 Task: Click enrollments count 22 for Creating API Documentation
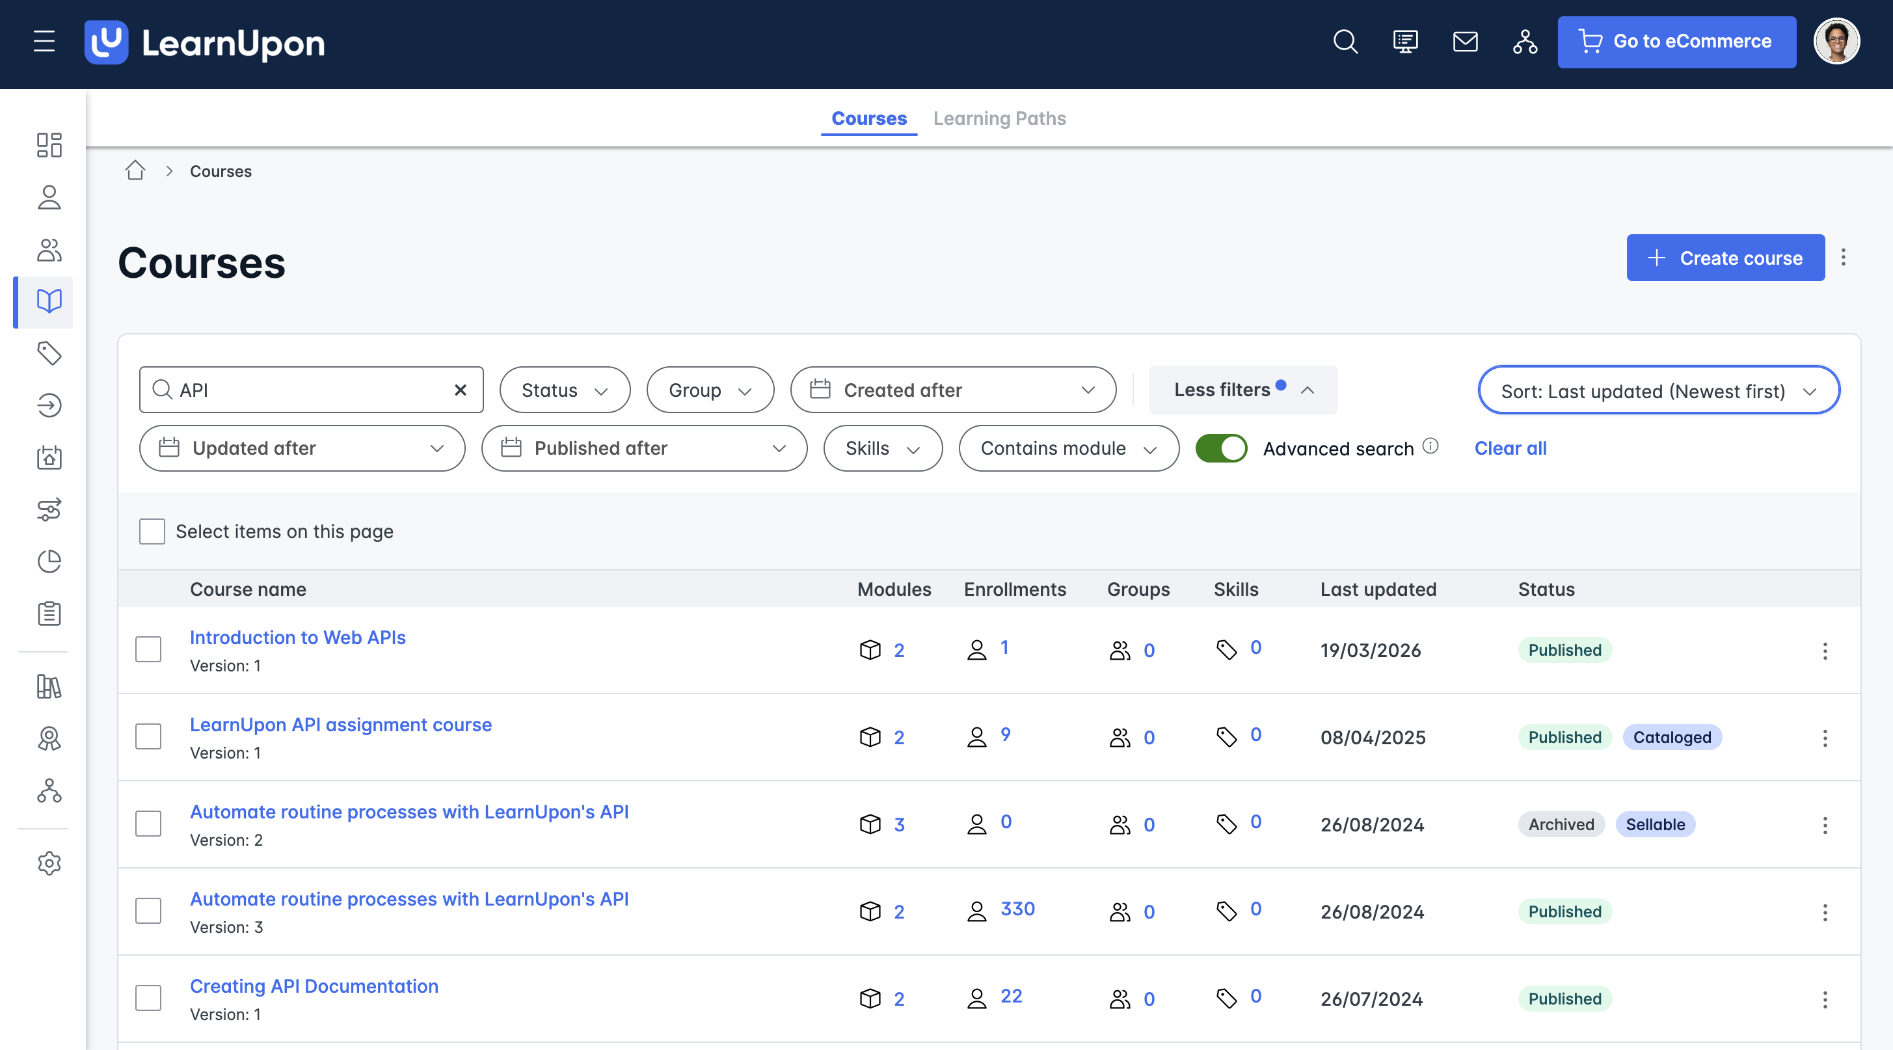tap(1011, 997)
